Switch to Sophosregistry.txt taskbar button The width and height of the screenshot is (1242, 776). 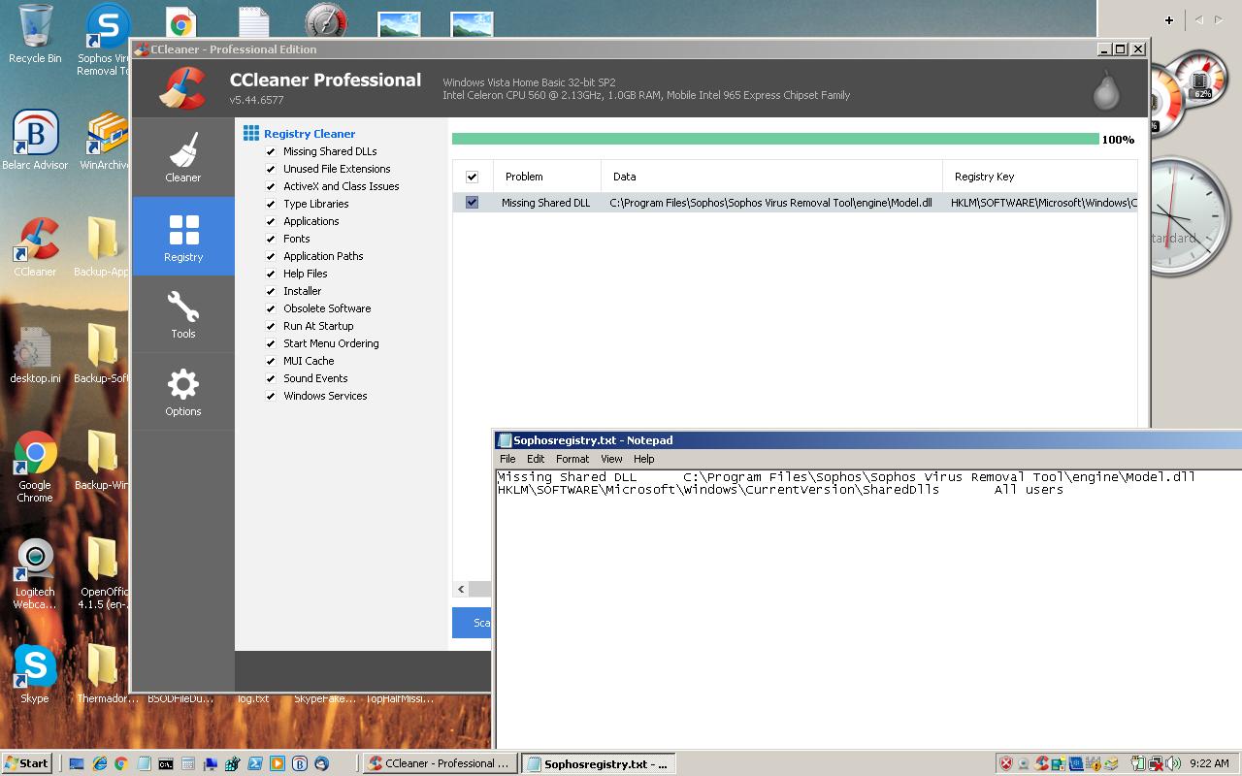click(x=598, y=763)
